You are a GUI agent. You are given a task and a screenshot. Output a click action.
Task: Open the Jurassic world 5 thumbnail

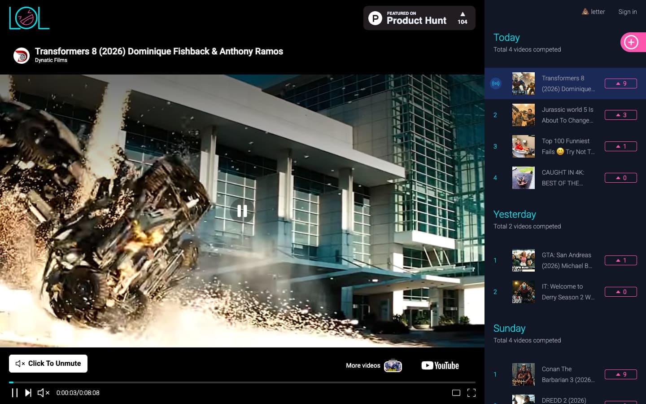tap(524, 115)
